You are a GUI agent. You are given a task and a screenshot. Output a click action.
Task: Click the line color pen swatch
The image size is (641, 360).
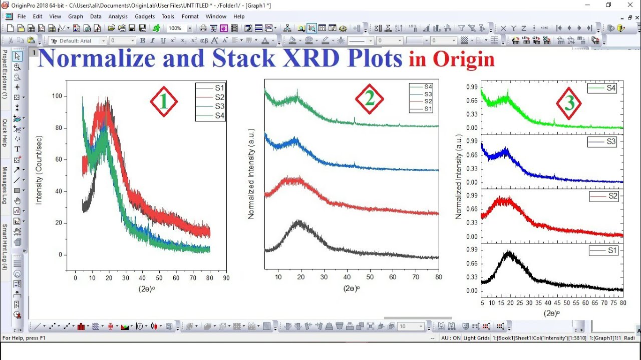[326, 40]
